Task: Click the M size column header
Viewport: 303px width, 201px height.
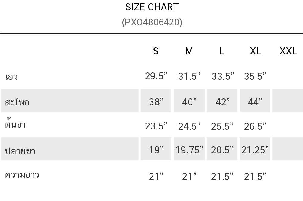Action: click(189, 51)
